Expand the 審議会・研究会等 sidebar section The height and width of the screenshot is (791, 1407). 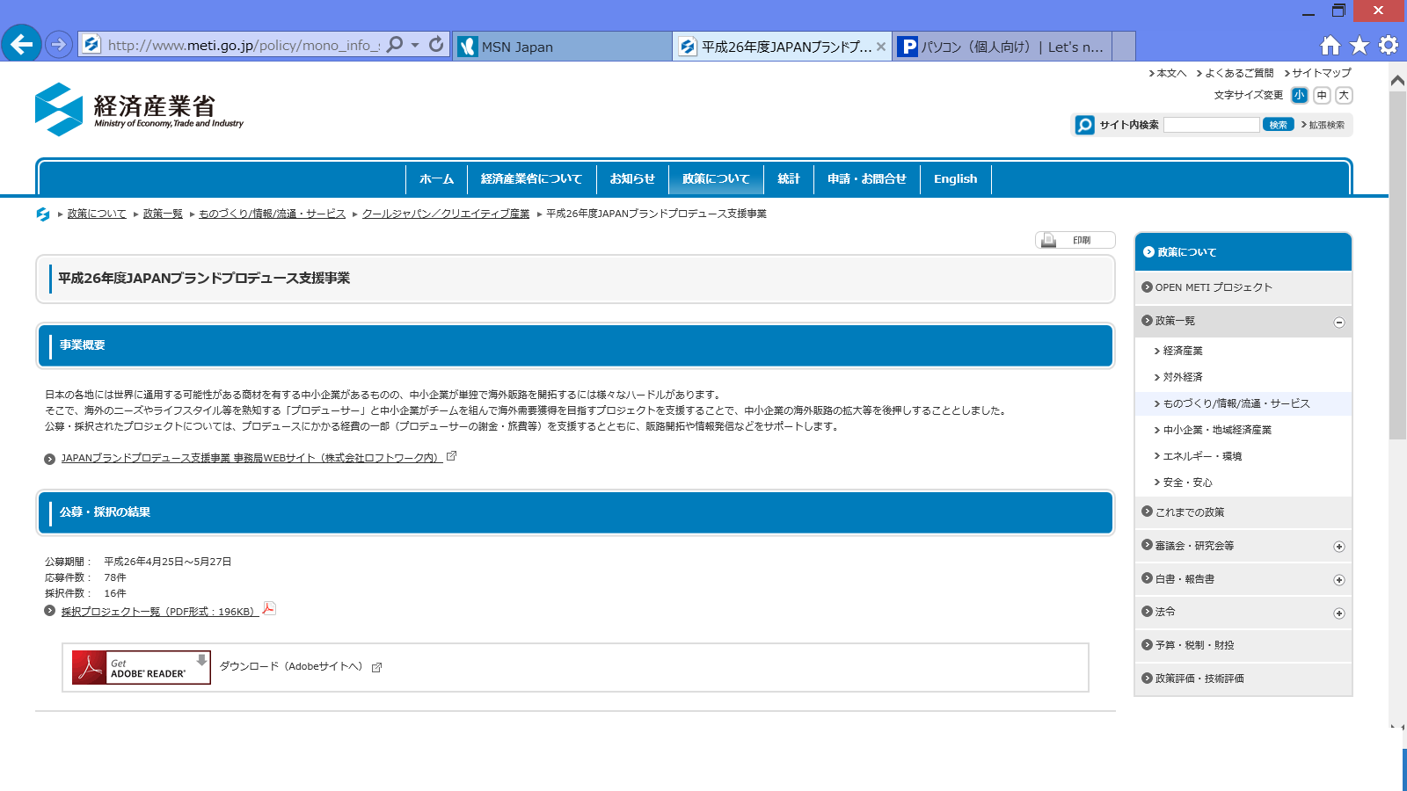[x=1338, y=547]
